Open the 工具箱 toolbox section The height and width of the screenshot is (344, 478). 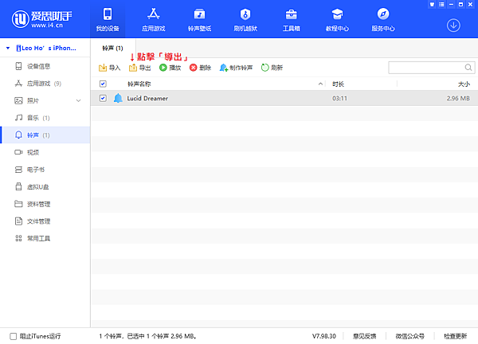[291, 20]
